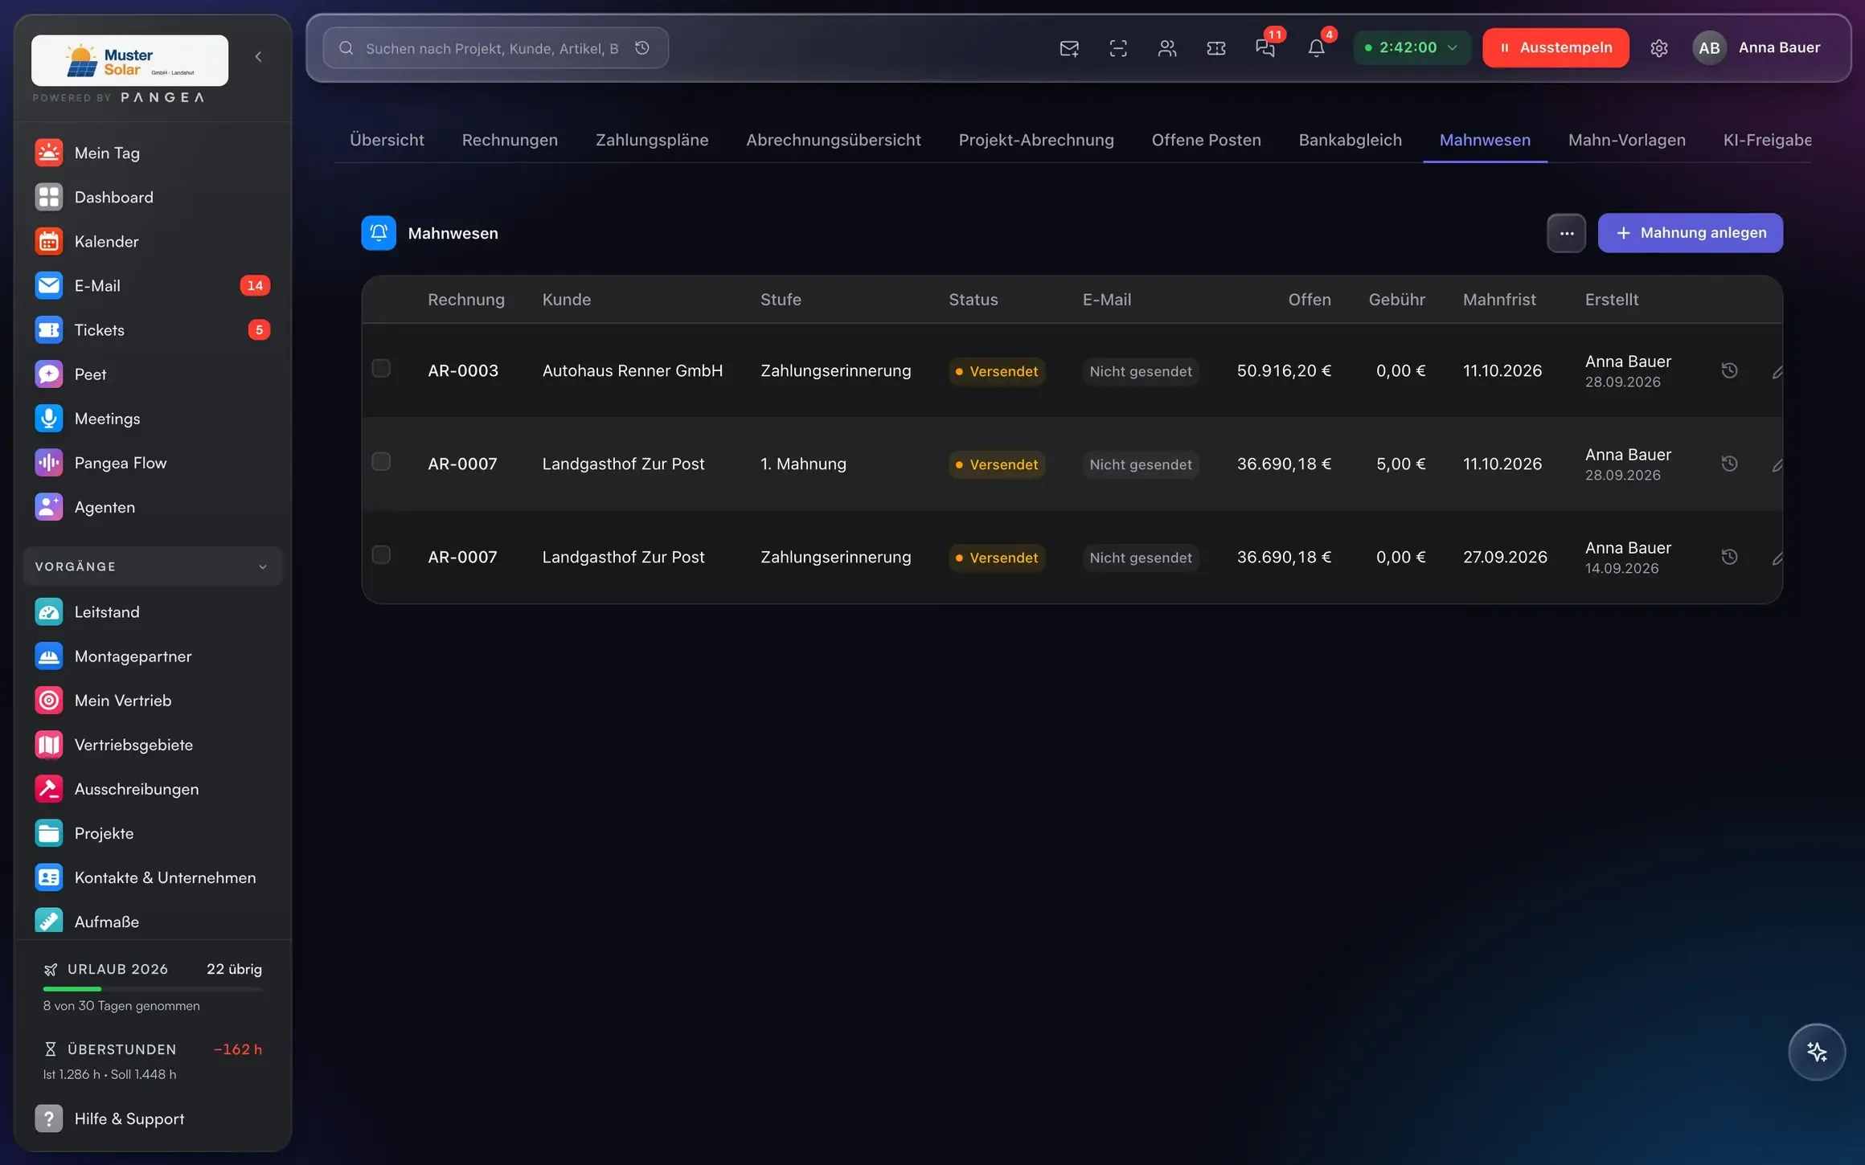
Task: Go to the Mahn-Vorlagen tab
Action: [x=1626, y=140]
